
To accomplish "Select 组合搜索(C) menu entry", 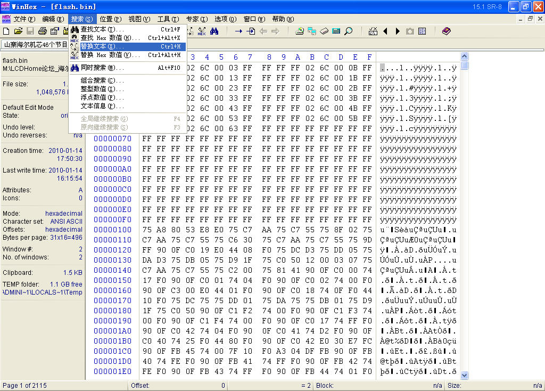I will (128, 80).
